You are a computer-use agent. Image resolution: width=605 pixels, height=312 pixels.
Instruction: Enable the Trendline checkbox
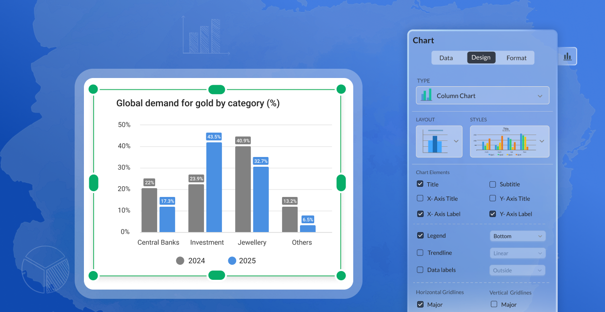tap(420, 253)
